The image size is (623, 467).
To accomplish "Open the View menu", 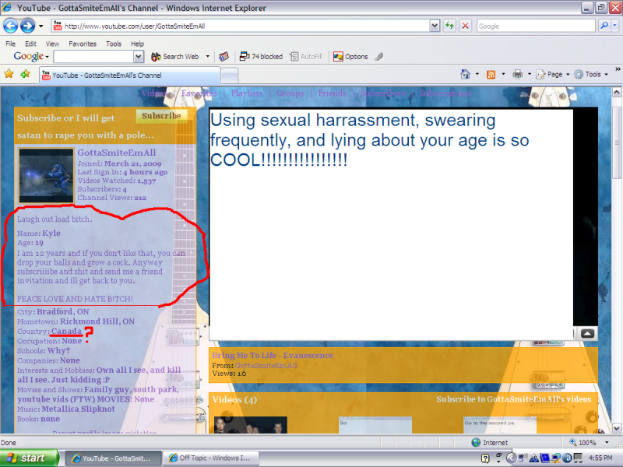I will point(52,44).
